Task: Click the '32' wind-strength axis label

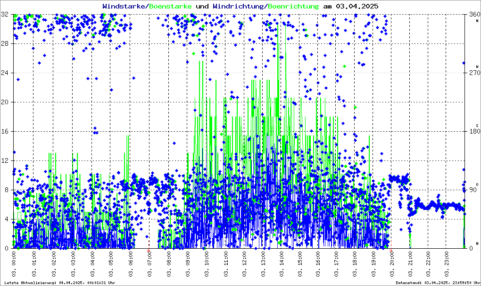Action: (x=5, y=14)
